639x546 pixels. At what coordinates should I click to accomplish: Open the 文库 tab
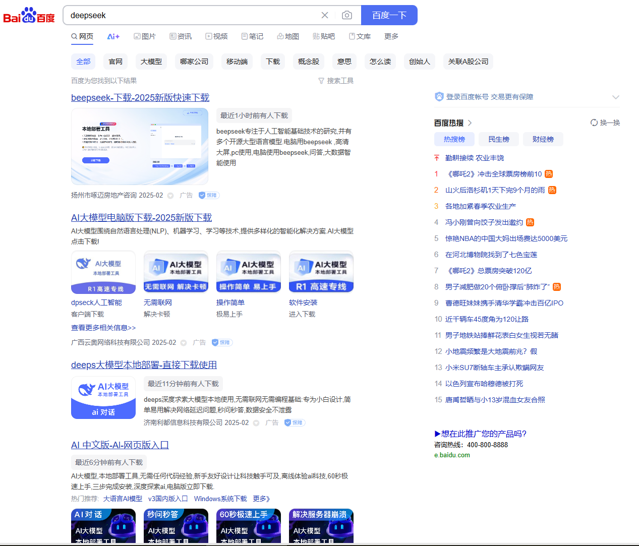pos(360,36)
